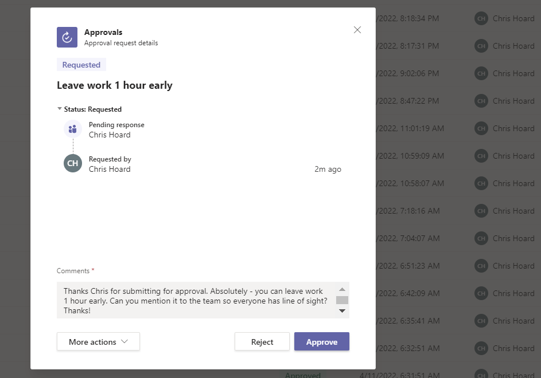Click the Pending response group icon
This screenshot has height=378, width=541.
(x=73, y=129)
